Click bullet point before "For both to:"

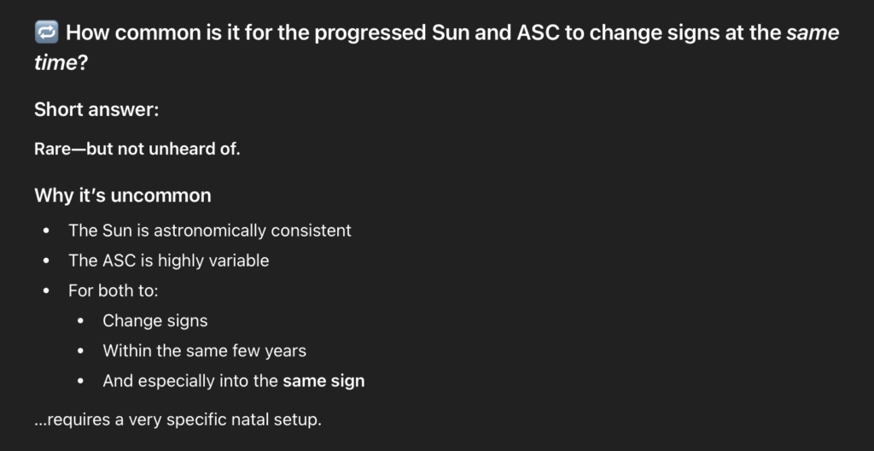click(46, 291)
